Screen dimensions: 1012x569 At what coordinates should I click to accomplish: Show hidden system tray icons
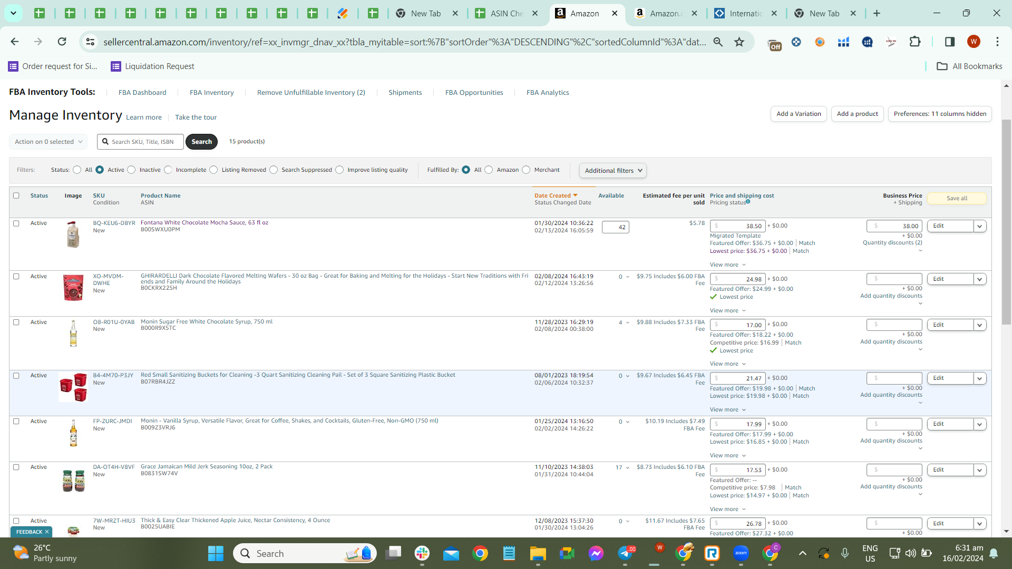coord(802,553)
